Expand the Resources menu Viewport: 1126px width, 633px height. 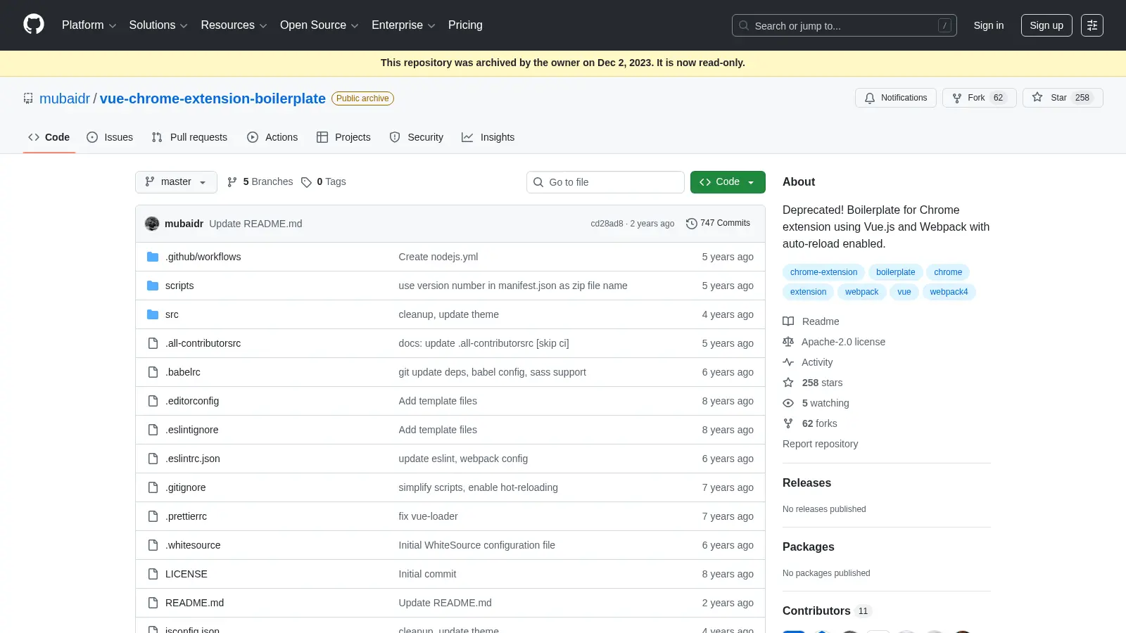click(234, 25)
